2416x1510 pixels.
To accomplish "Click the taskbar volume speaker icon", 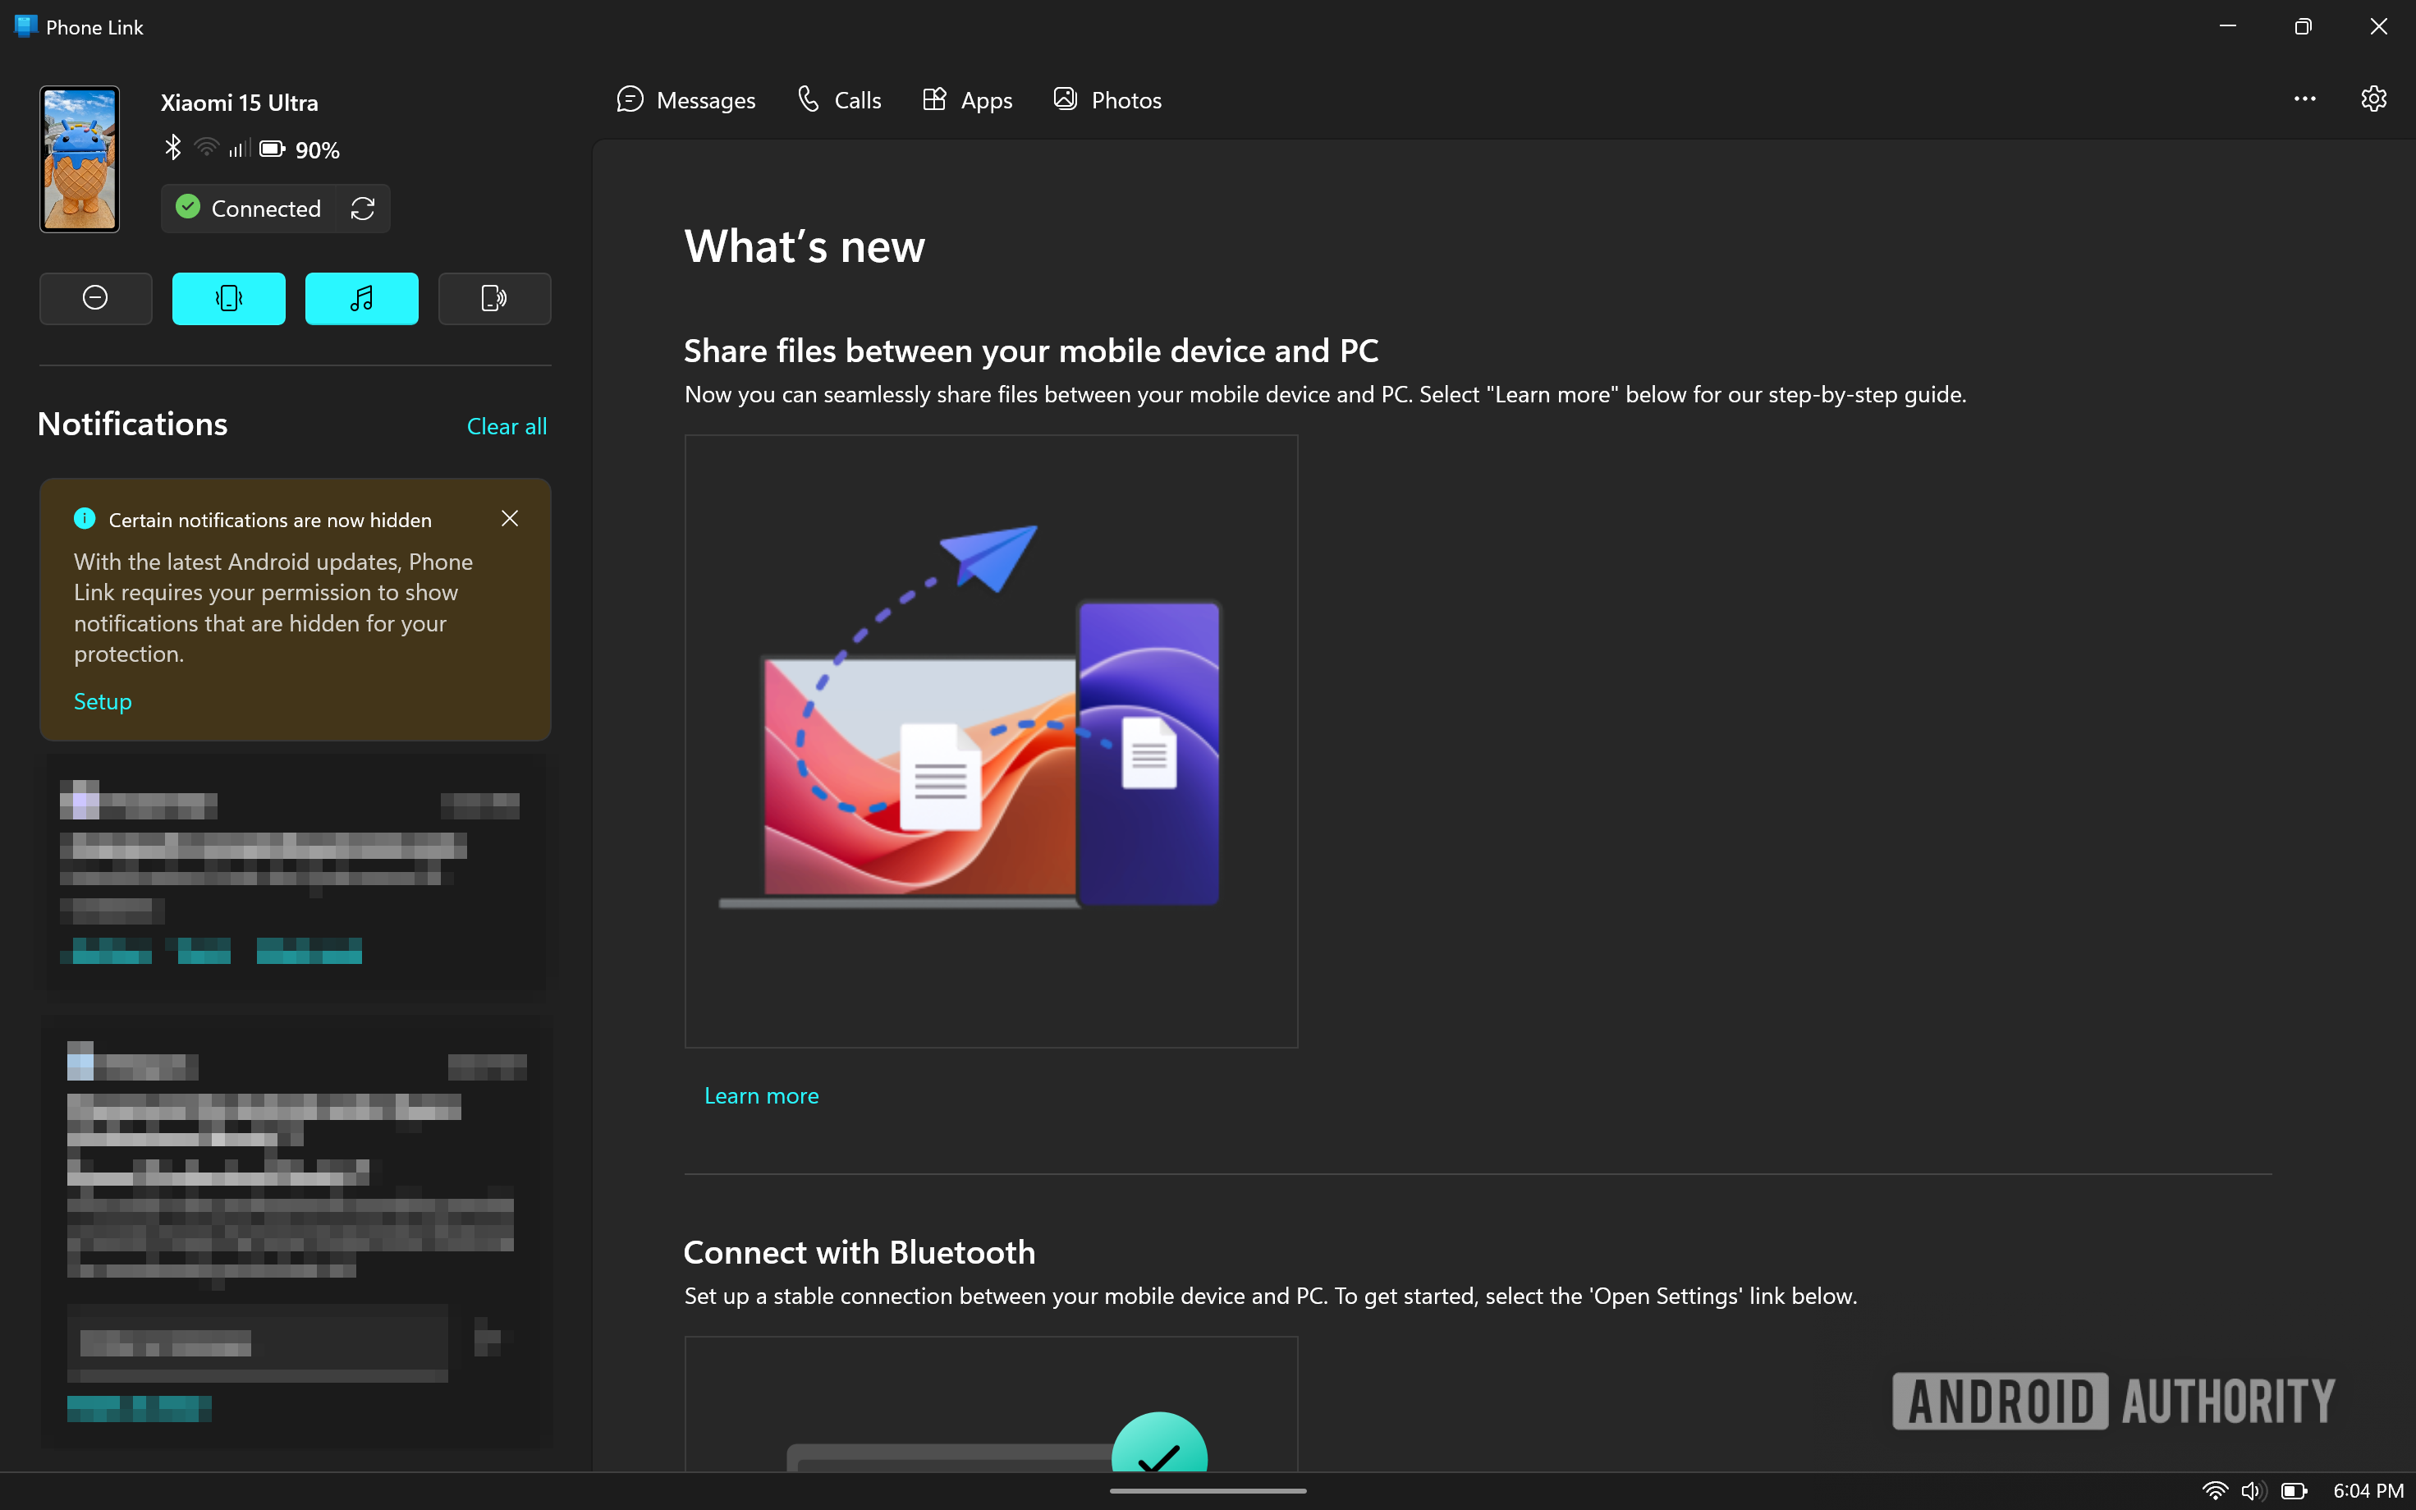I will pos(2253,1491).
